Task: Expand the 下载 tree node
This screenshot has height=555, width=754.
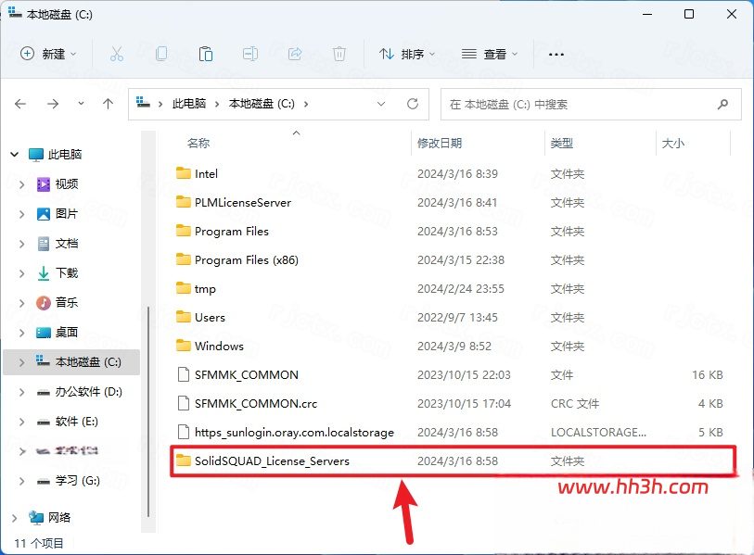Action: pos(21,273)
